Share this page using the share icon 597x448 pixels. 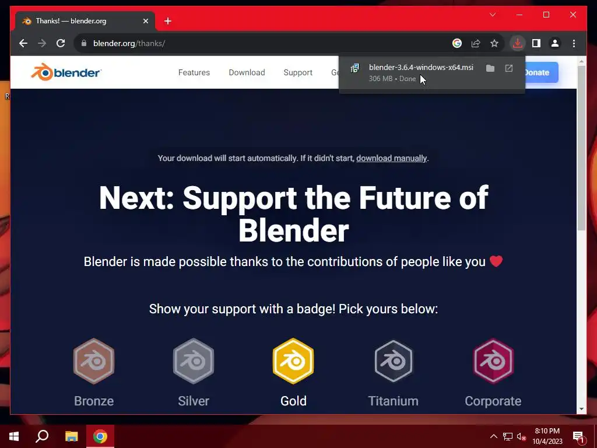tap(476, 43)
